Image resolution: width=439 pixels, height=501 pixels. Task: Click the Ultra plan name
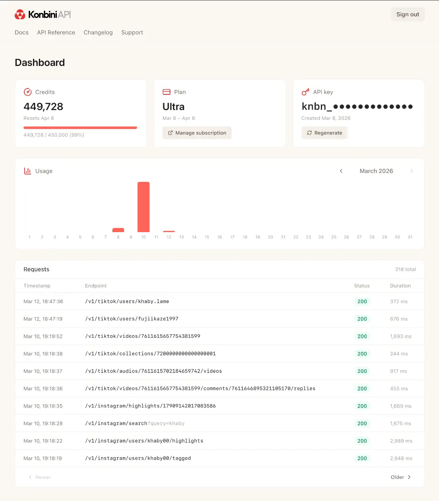(173, 106)
